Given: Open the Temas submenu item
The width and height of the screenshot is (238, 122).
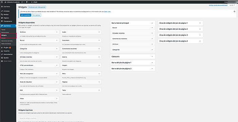Looking at the screenshot, I should [x=3, y=30].
